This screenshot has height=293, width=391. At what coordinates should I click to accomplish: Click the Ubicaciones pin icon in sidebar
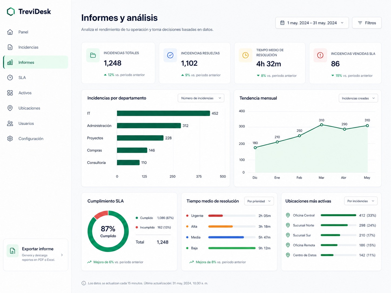(x=10, y=108)
